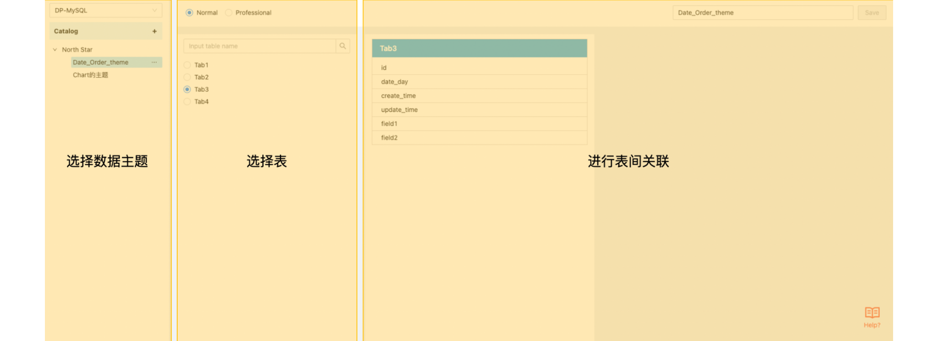This screenshot has height=341, width=938.
Task: Choose the Tab2 radio option
Action: [x=187, y=77]
